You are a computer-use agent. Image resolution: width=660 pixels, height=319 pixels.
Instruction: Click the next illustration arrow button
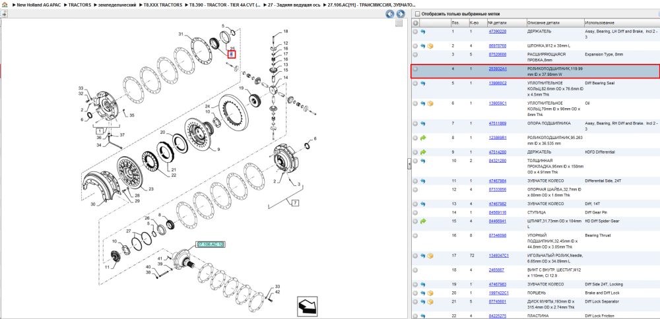coord(401,14)
